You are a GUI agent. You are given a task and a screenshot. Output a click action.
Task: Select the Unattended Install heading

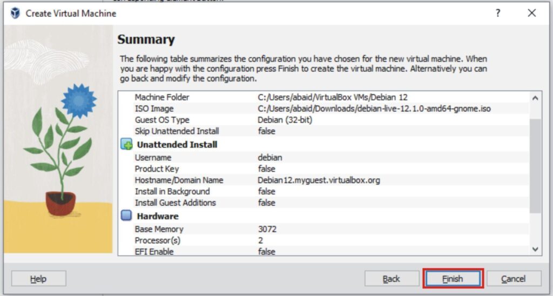click(177, 145)
